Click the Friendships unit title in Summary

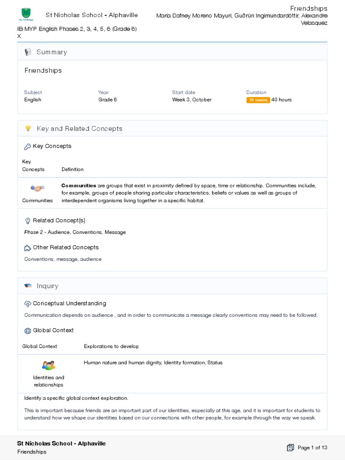click(x=43, y=71)
